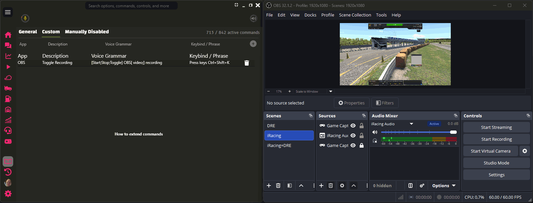Move the source up with the Sources arrow
The image size is (533, 203).
coord(354,186)
